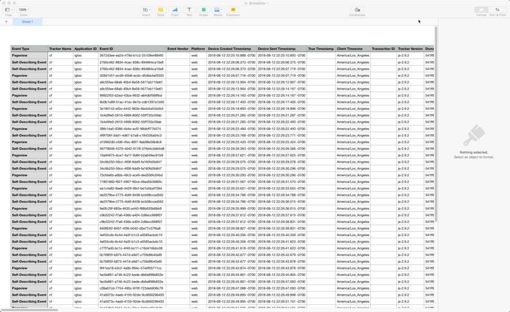Click event ID cell 2672d3ee-ea2d-479d-b1c2
Image resolution: width=510 pixels, height=312 pixels.
pyautogui.click(x=132, y=55)
